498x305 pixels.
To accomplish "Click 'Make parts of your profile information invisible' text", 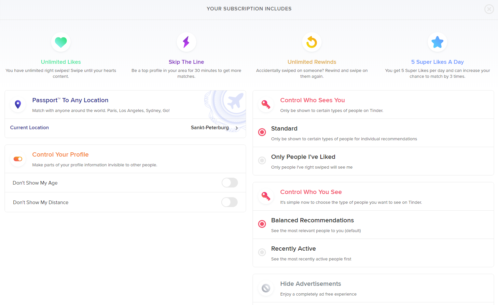I will pyautogui.click(x=95, y=165).
